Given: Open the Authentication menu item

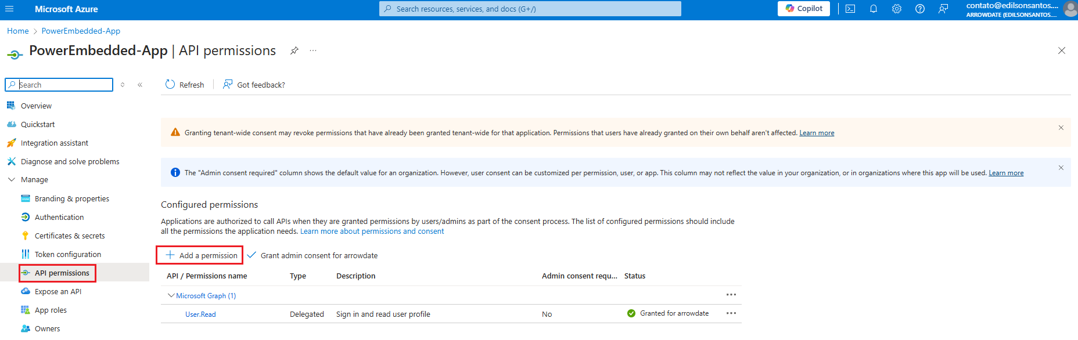Looking at the screenshot, I should (x=59, y=218).
